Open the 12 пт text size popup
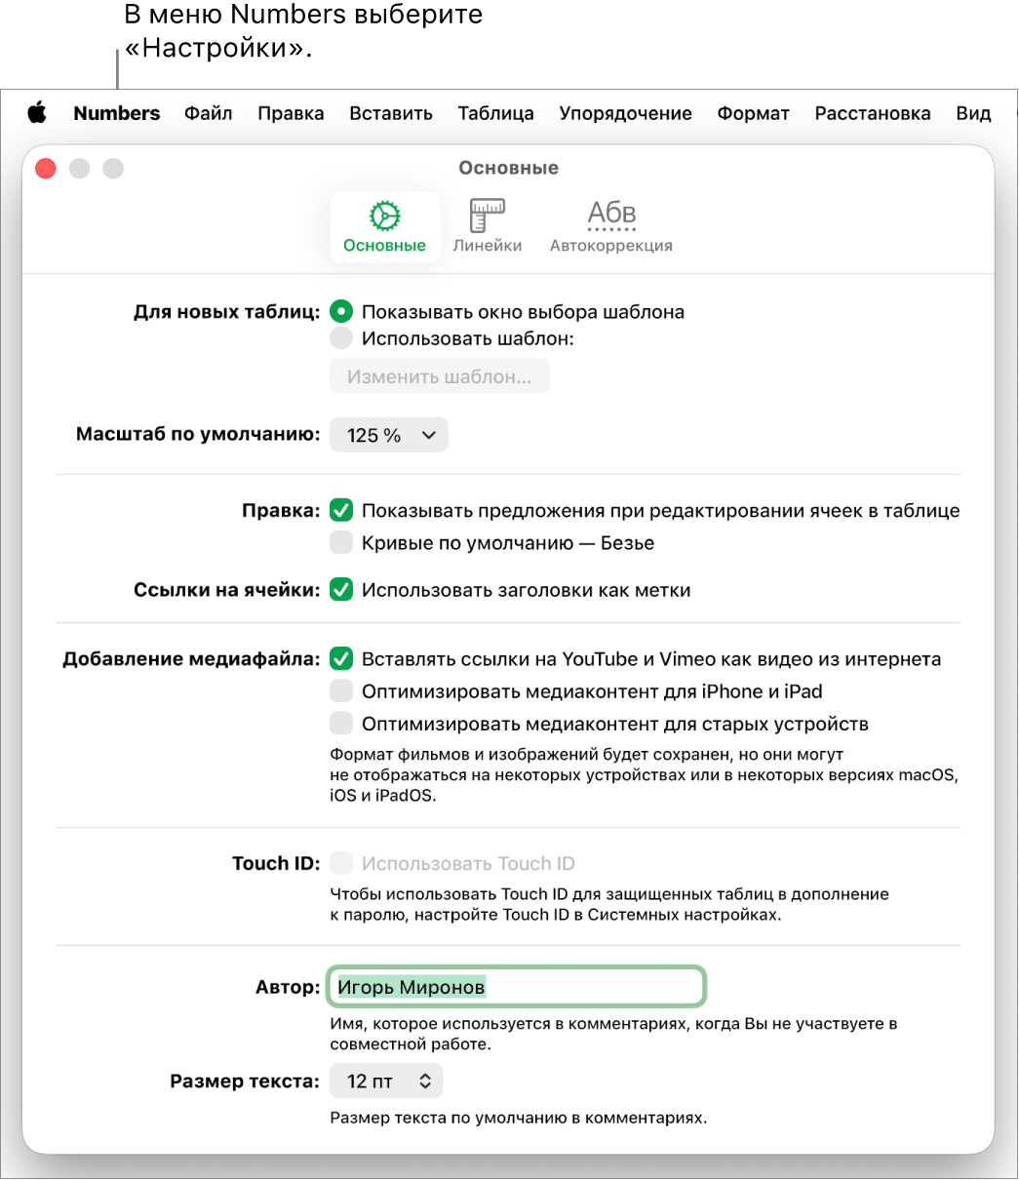Screen dimensions: 1019x1180 pos(386,1081)
